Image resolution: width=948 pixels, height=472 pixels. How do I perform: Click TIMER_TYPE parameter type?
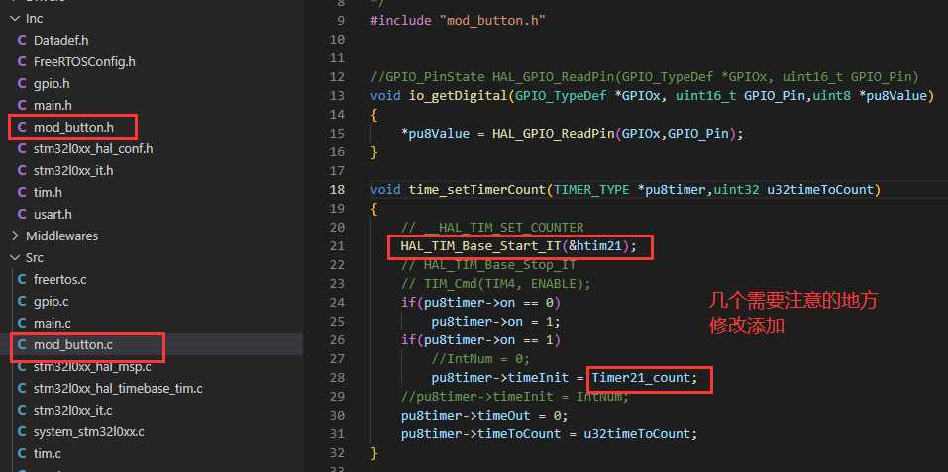click(x=592, y=190)
